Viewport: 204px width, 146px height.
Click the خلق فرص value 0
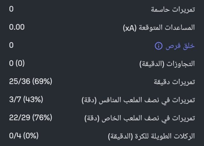11,45
